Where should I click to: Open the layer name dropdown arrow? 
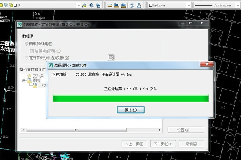pos(78,5)
